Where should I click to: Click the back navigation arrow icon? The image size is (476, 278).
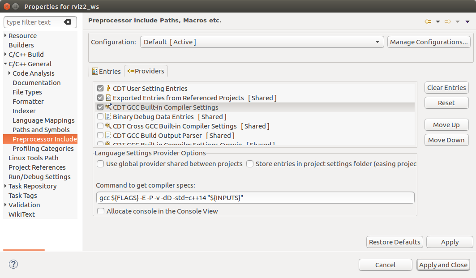pyautogui.click(x=428, y=21)
